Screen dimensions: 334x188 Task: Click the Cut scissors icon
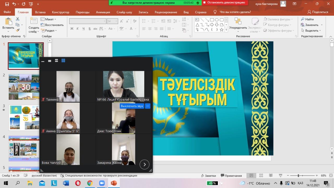18,19
